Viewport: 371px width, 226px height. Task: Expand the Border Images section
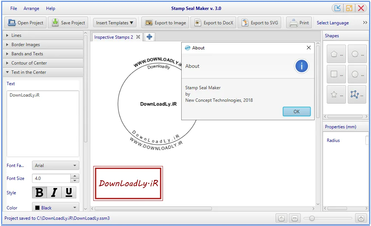click(43, 45)
